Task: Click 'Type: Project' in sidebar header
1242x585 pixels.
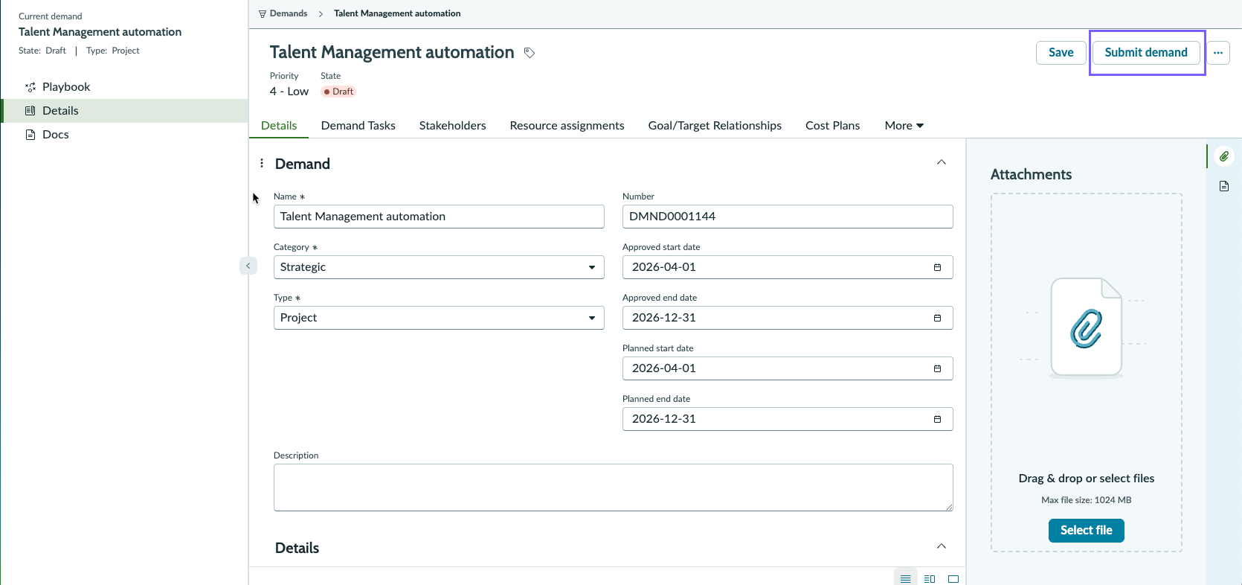Action: tap(113, 51)
